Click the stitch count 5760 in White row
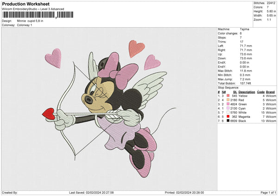The height and width of the screenshot is (196, 278). 234,112
